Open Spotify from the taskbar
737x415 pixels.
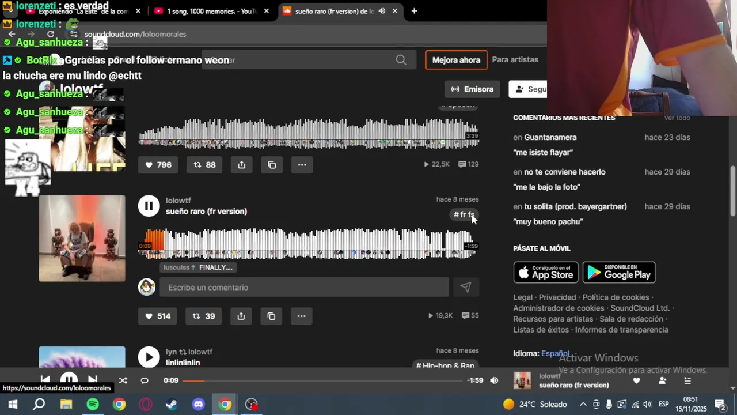coord(93,405)
